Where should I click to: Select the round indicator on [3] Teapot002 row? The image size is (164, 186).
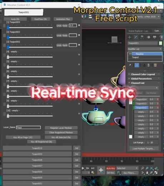point(79,45)
